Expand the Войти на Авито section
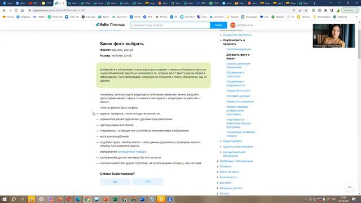Screen dimensions: 361x203 pos(230,172)
